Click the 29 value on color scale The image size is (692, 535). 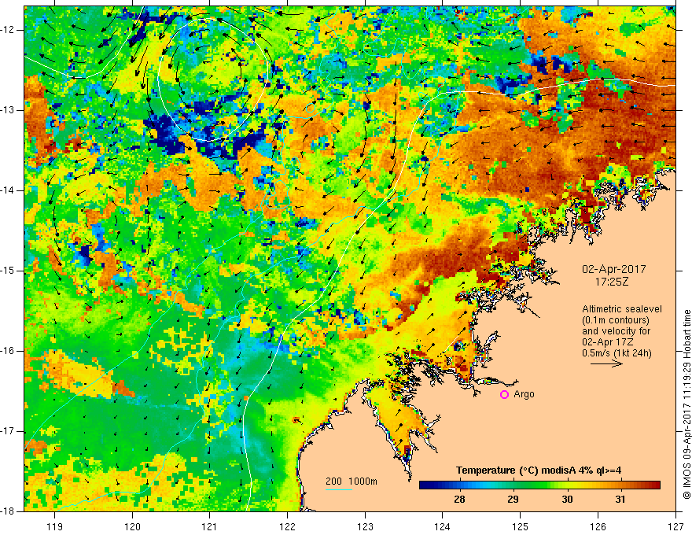click(x=513, y=500)
